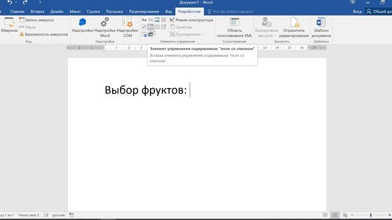Click the Число слов word count
The width and height of the screenshot is (392, 220).
click(29, 215)
